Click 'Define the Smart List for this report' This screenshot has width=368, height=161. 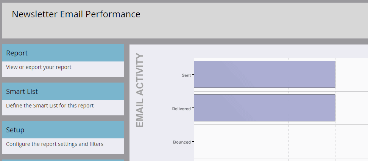[50, 106]
